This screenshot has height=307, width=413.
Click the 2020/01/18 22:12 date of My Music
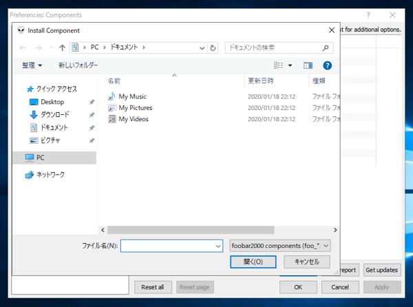[272, 96]
